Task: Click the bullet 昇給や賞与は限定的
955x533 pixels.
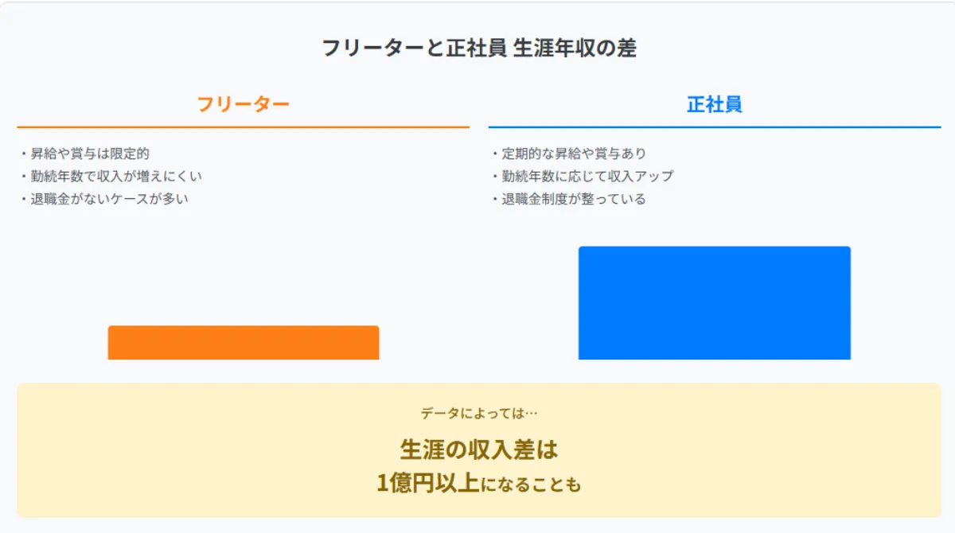Action: pos(89,154)
